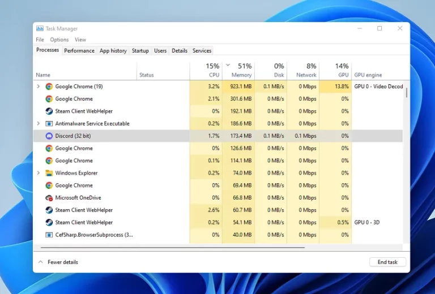Click the Steam icon in the 60.7 MB row
This screenshot has height=294, width=435.
coord(49,210)
